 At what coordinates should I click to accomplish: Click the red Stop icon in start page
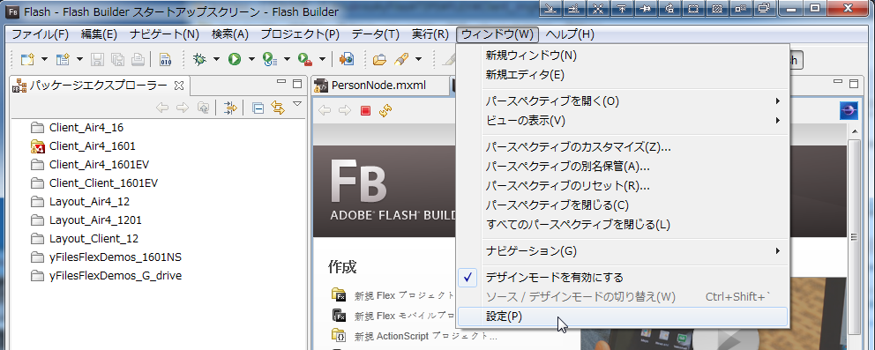(365, 110)
